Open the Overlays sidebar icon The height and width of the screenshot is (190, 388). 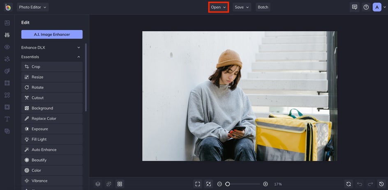[x=7, y=107]
